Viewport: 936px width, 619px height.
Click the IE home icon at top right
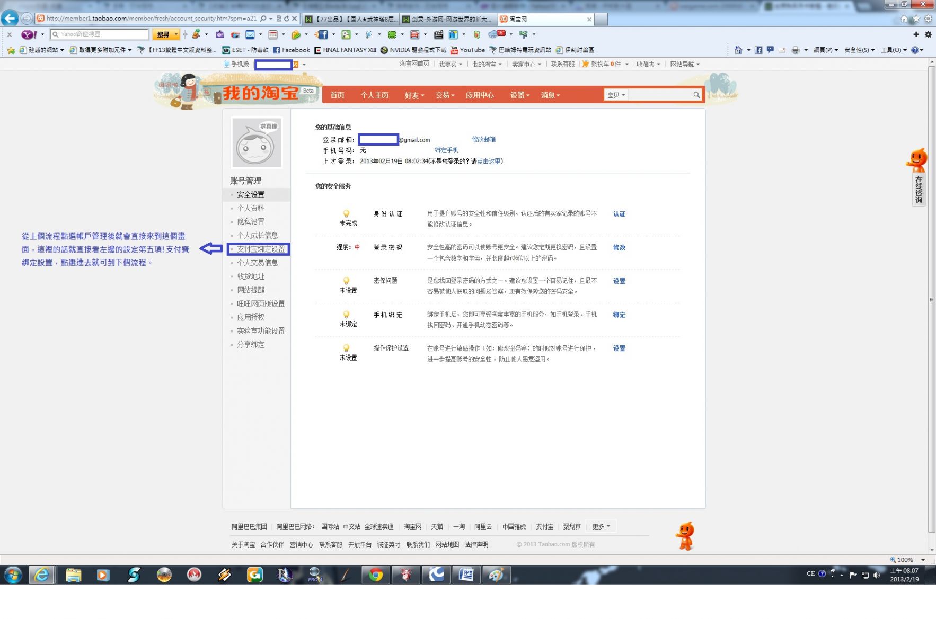pyautogui.click(x=904, y=19)
